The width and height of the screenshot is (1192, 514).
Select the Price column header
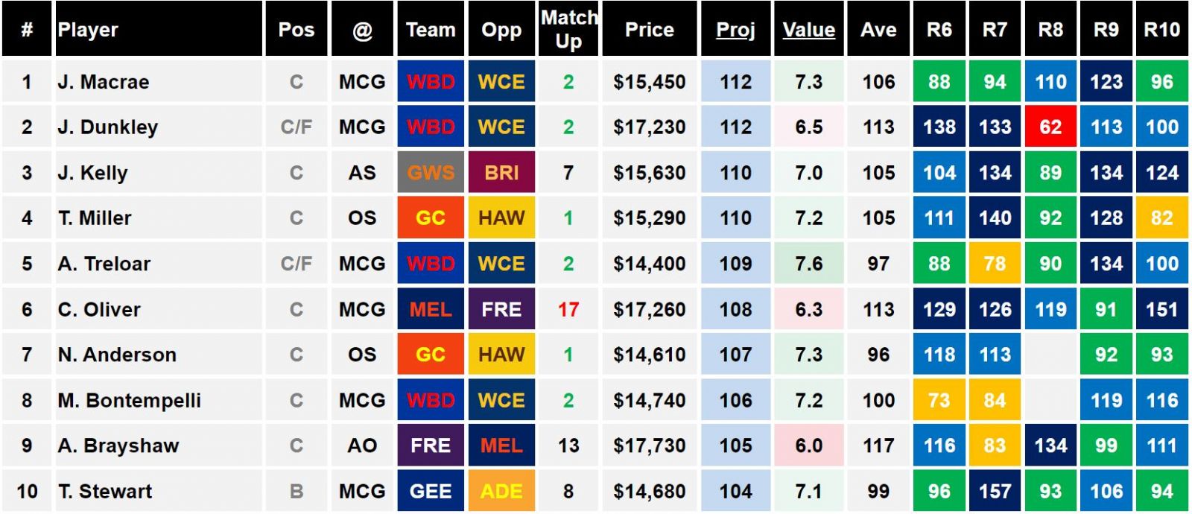point(649,30)
